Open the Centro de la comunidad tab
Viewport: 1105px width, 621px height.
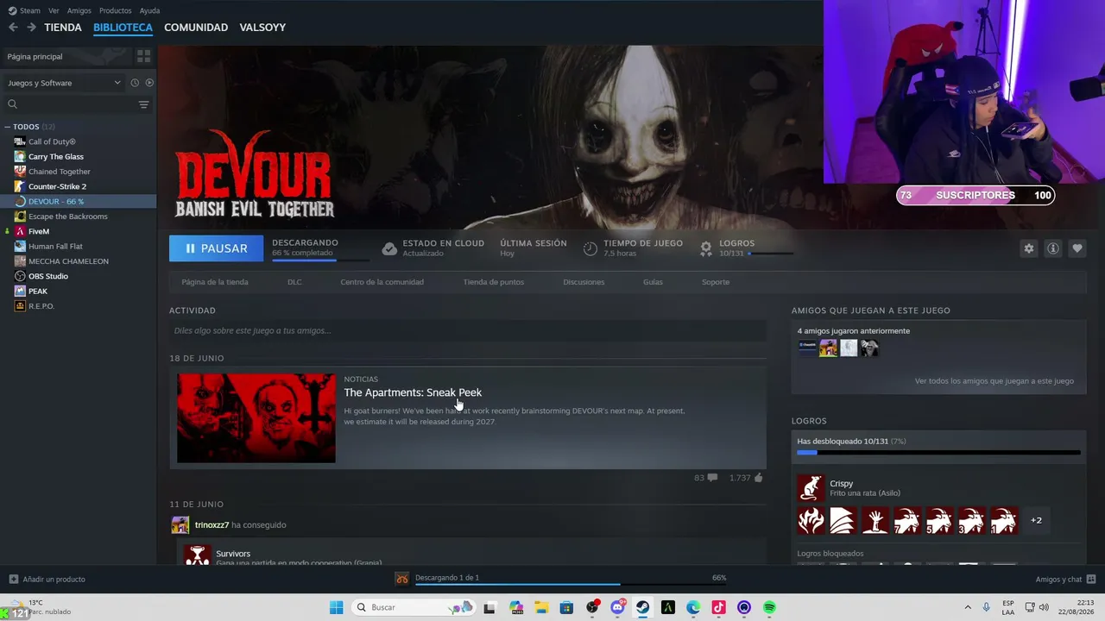coord(382,282)
